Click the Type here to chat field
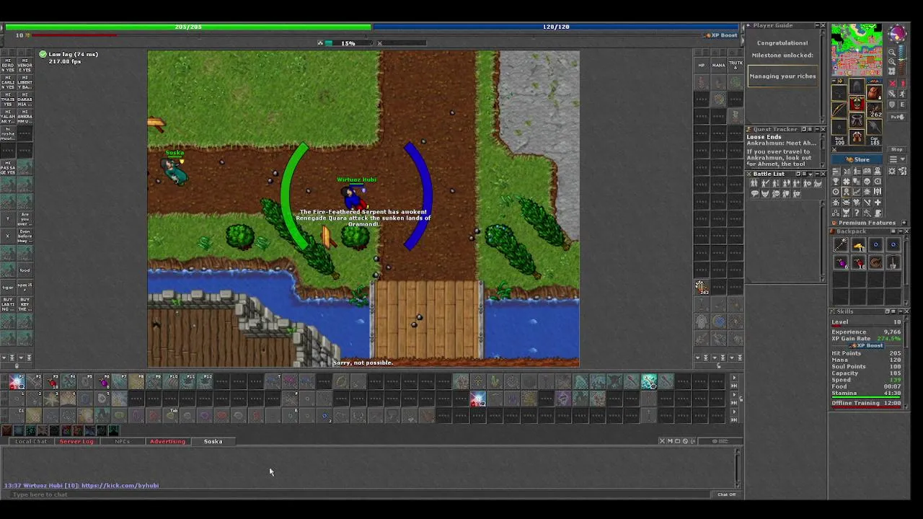The image size is (923, 519). point(361,494)
